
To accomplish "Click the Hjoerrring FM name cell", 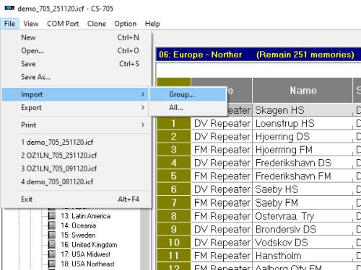I will (x=303, y=150).
